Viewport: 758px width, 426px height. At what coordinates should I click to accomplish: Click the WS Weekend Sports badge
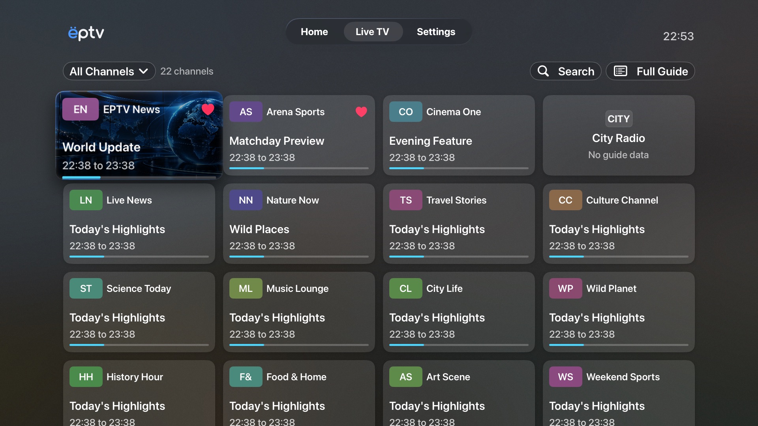pos(566,377)
